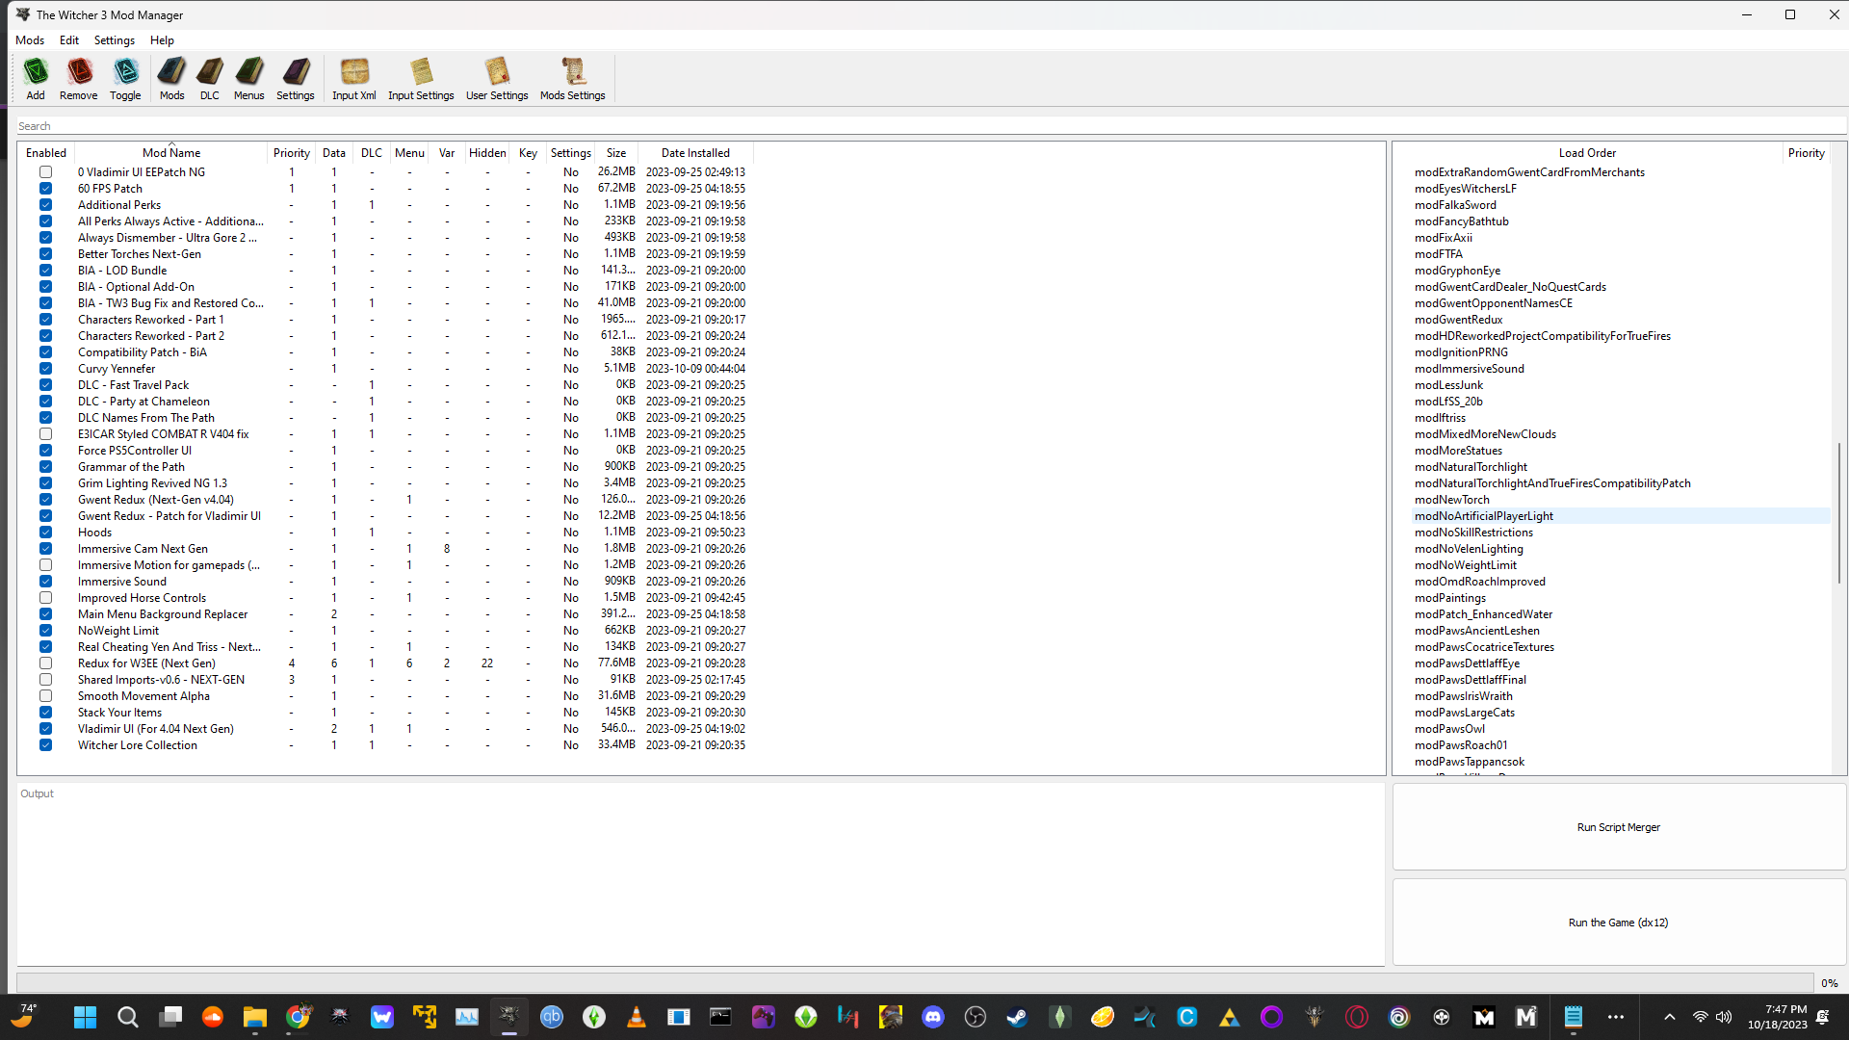The image size is (1849, 1040).
Task: Open the Mods folder toolbar icon
Action: click(171, 79)
